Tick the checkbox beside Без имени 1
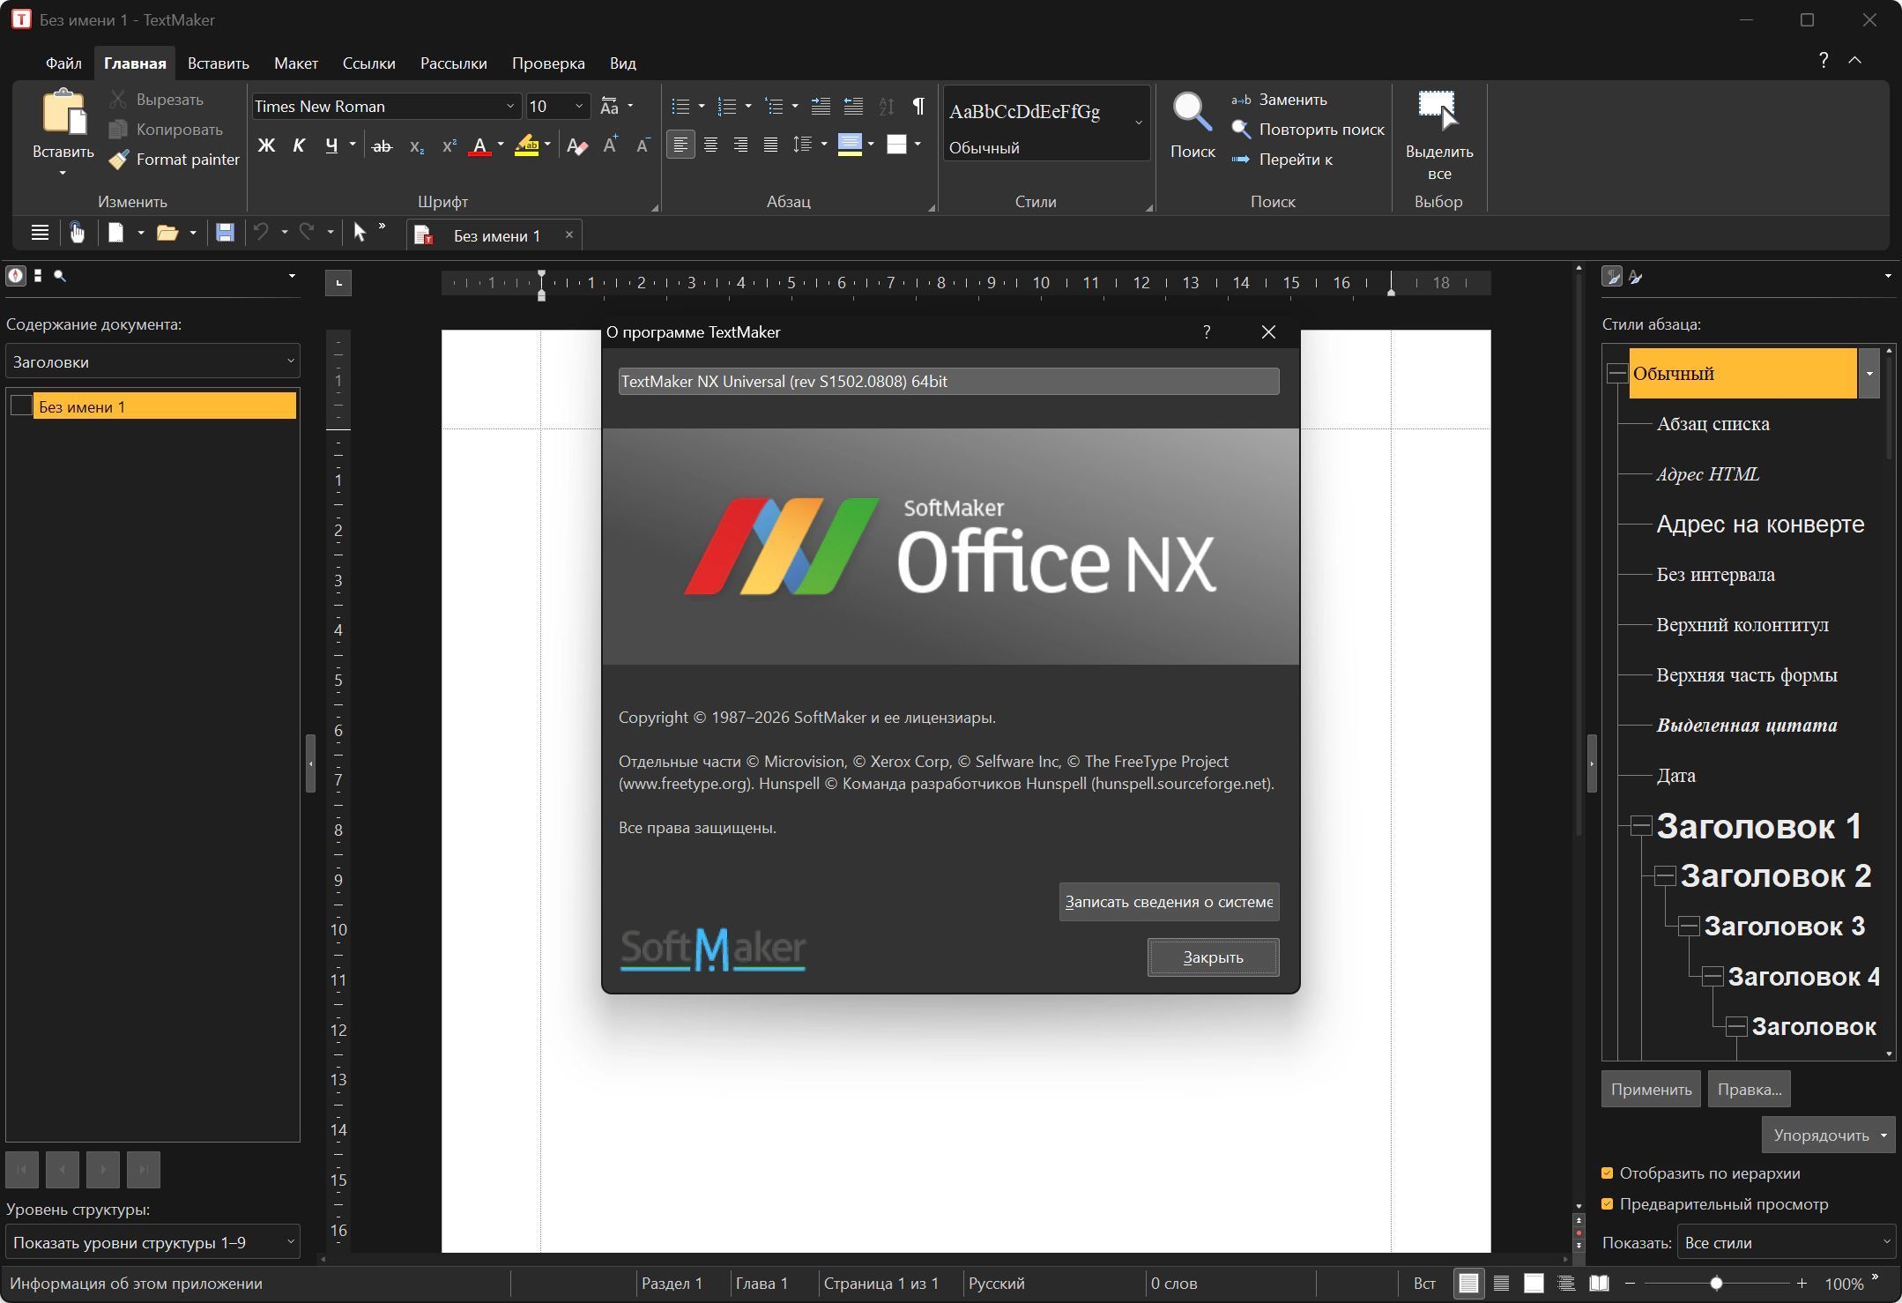Screen dimensions: 1902x1303 click(21, 406)
